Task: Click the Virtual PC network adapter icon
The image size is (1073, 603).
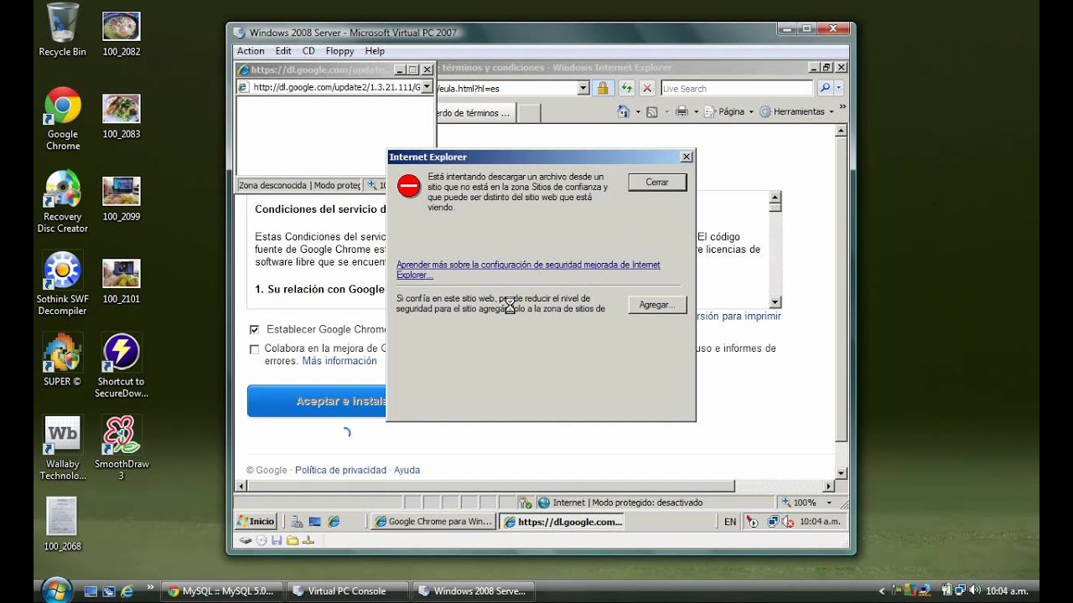Action: 308,540
